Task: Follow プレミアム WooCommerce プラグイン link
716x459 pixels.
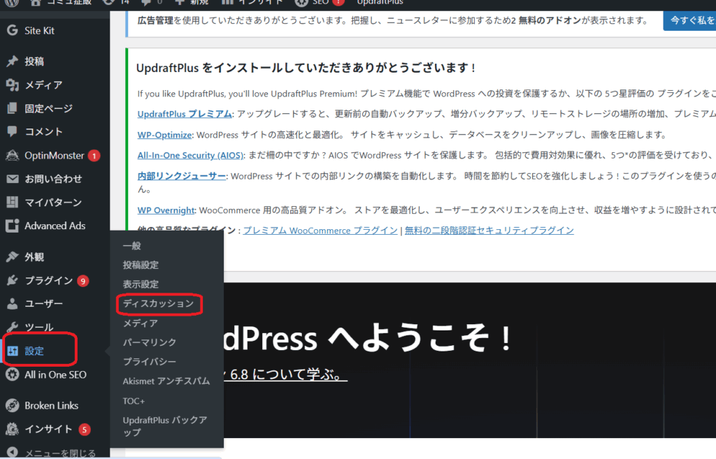Action: pos(320,231)
